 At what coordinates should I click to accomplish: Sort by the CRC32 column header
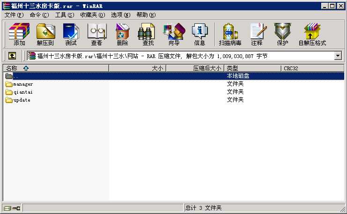tap(312, 68)
